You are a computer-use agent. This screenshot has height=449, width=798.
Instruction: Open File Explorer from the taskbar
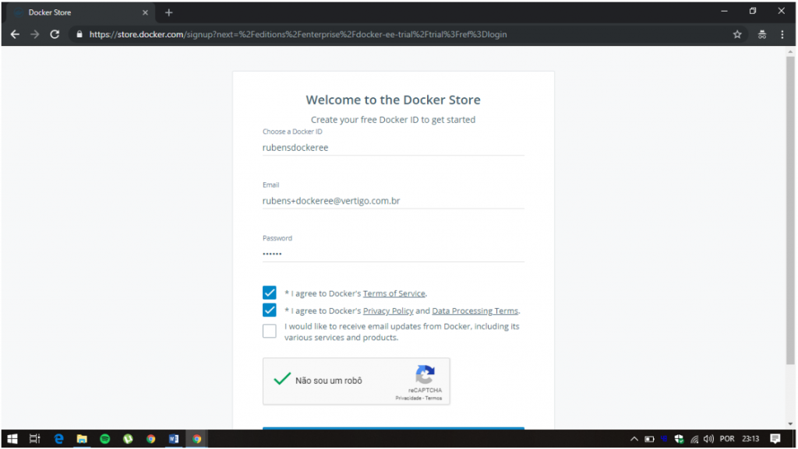(81, 439)
